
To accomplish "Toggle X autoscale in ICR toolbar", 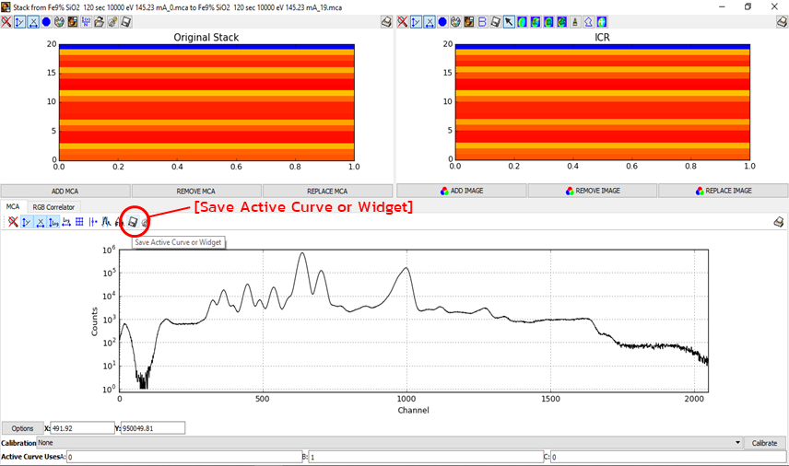I will pos(430,22).
